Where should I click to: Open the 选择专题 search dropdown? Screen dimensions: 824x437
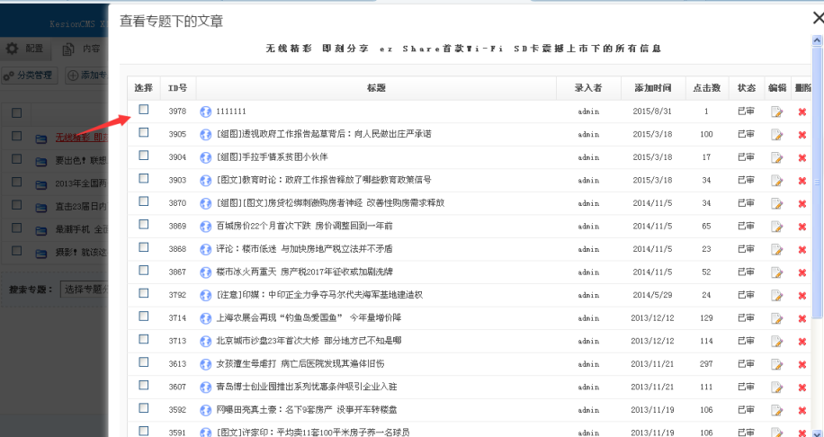pyautogui.click(x=85, y=290)
